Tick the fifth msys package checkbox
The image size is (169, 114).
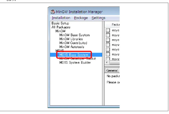click(x=108, y=50)
